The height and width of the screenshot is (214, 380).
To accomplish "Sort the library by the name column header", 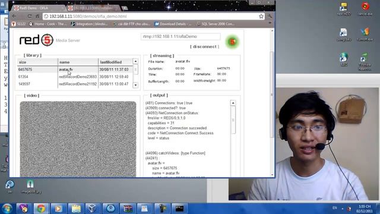I will pyautogui.click(x=78, y=62).
